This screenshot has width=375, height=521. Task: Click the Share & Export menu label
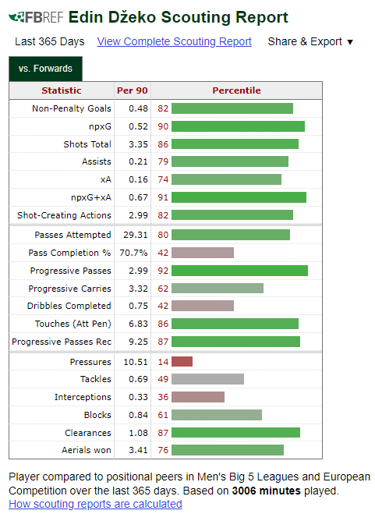tap(305, 41)
